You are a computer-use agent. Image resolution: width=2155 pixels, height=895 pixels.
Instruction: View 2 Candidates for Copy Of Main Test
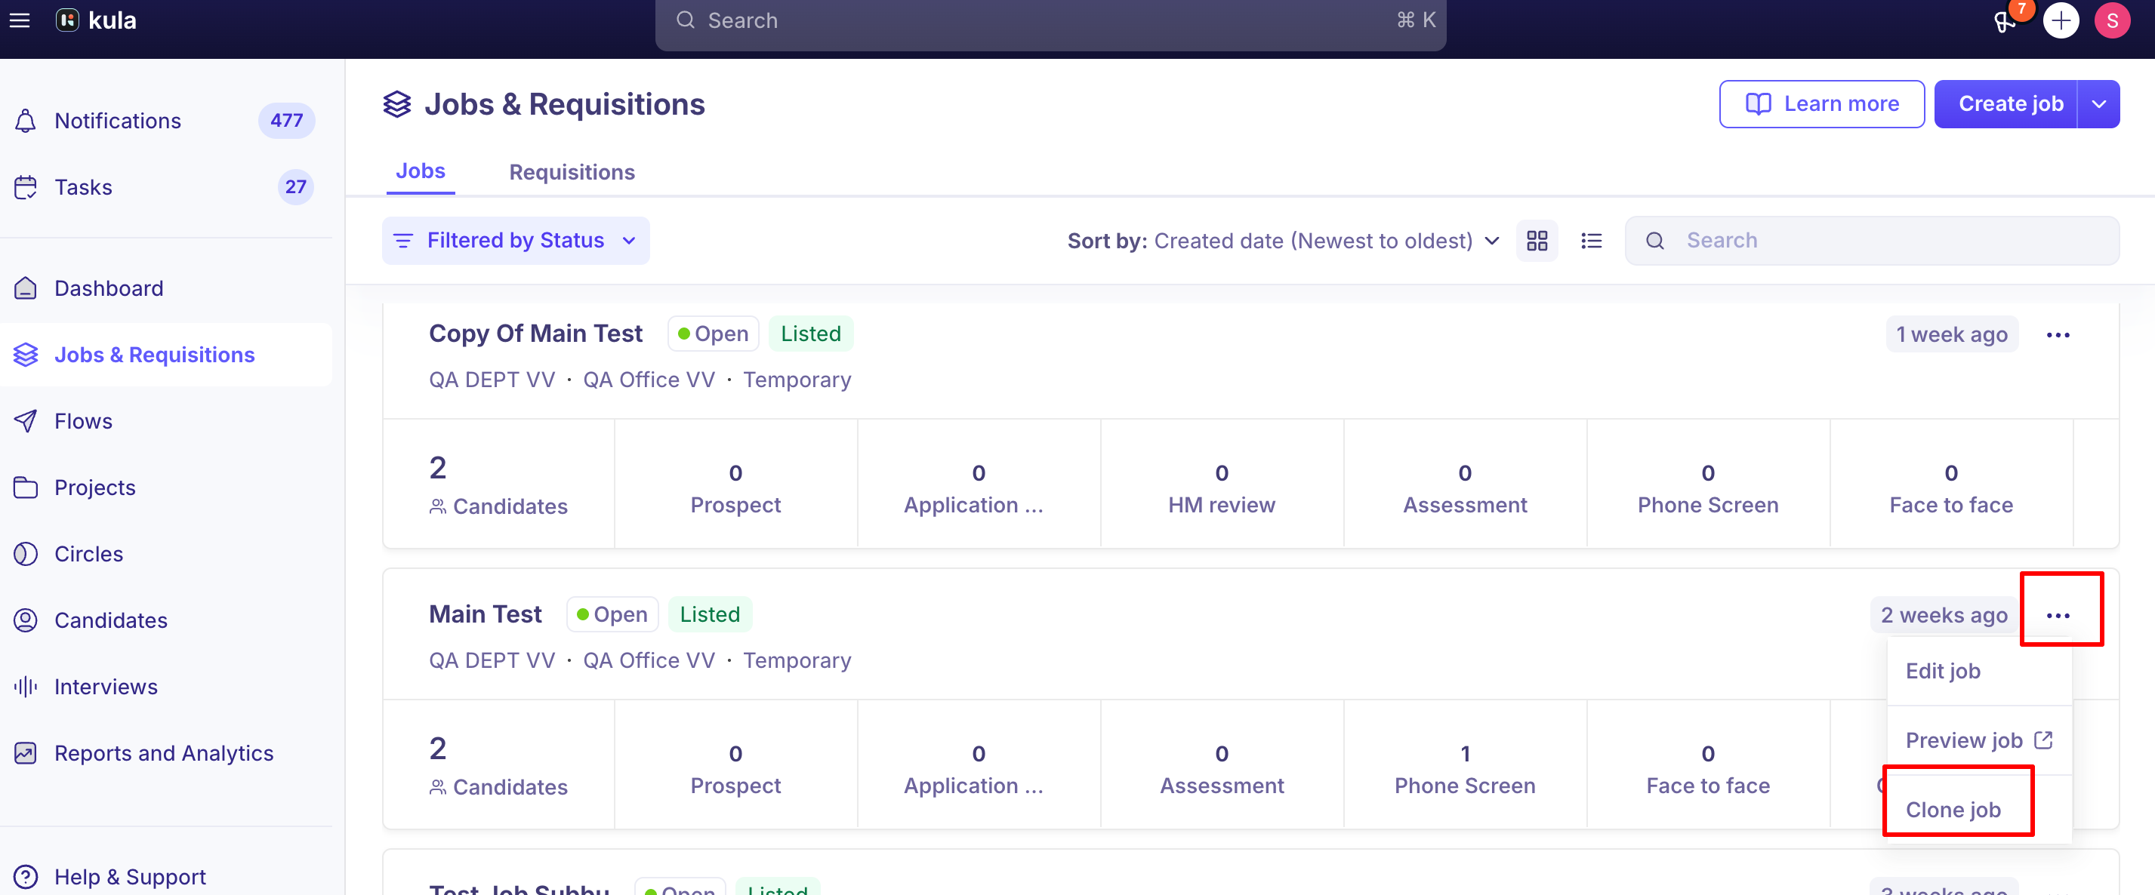[x=498, y=485]
